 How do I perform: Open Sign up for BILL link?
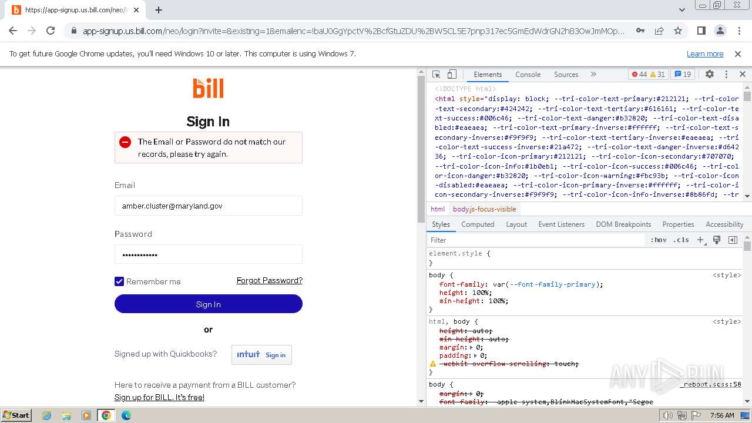[x=159, y=397]
